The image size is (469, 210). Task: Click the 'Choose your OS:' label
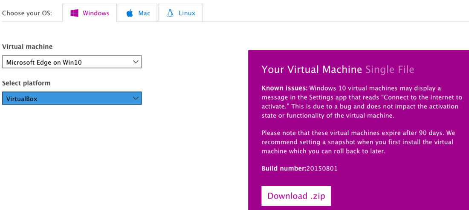27,13
